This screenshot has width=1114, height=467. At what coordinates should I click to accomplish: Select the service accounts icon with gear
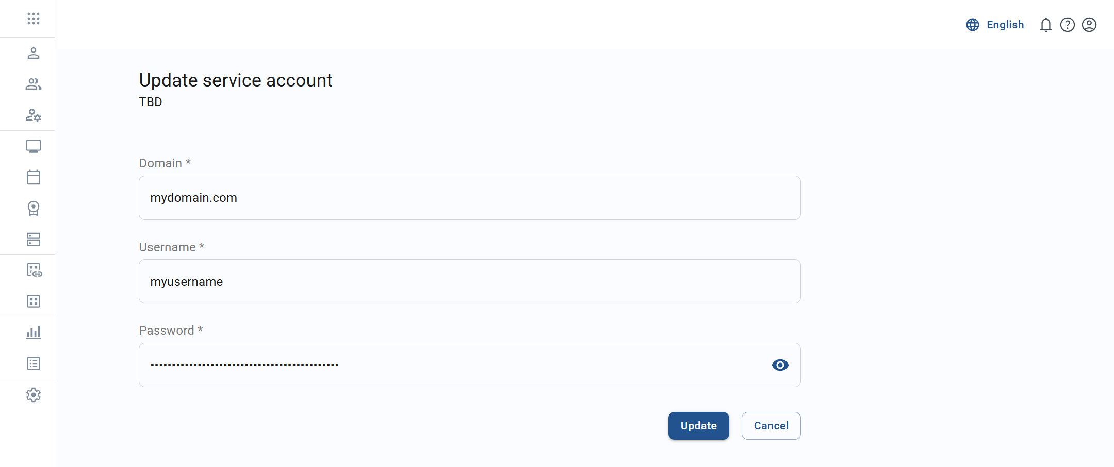tap(34, 115)
